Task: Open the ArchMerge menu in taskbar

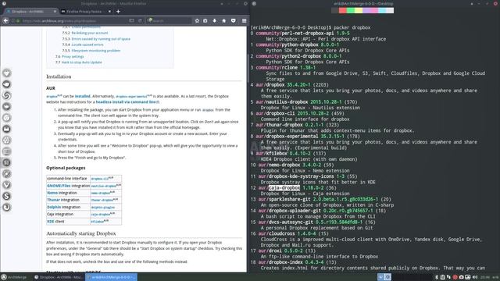Action: tap(14, 277)
